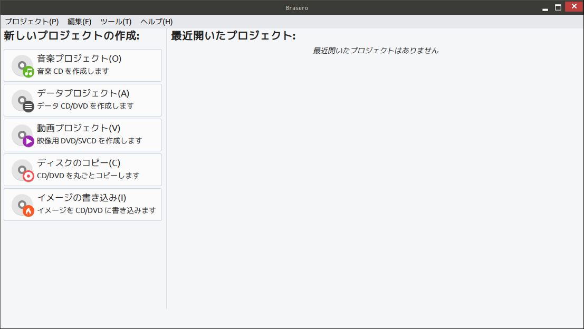Click the text 映像用 DVD/SVCD を作成します
584x329 pixels.
pos(89,141)
